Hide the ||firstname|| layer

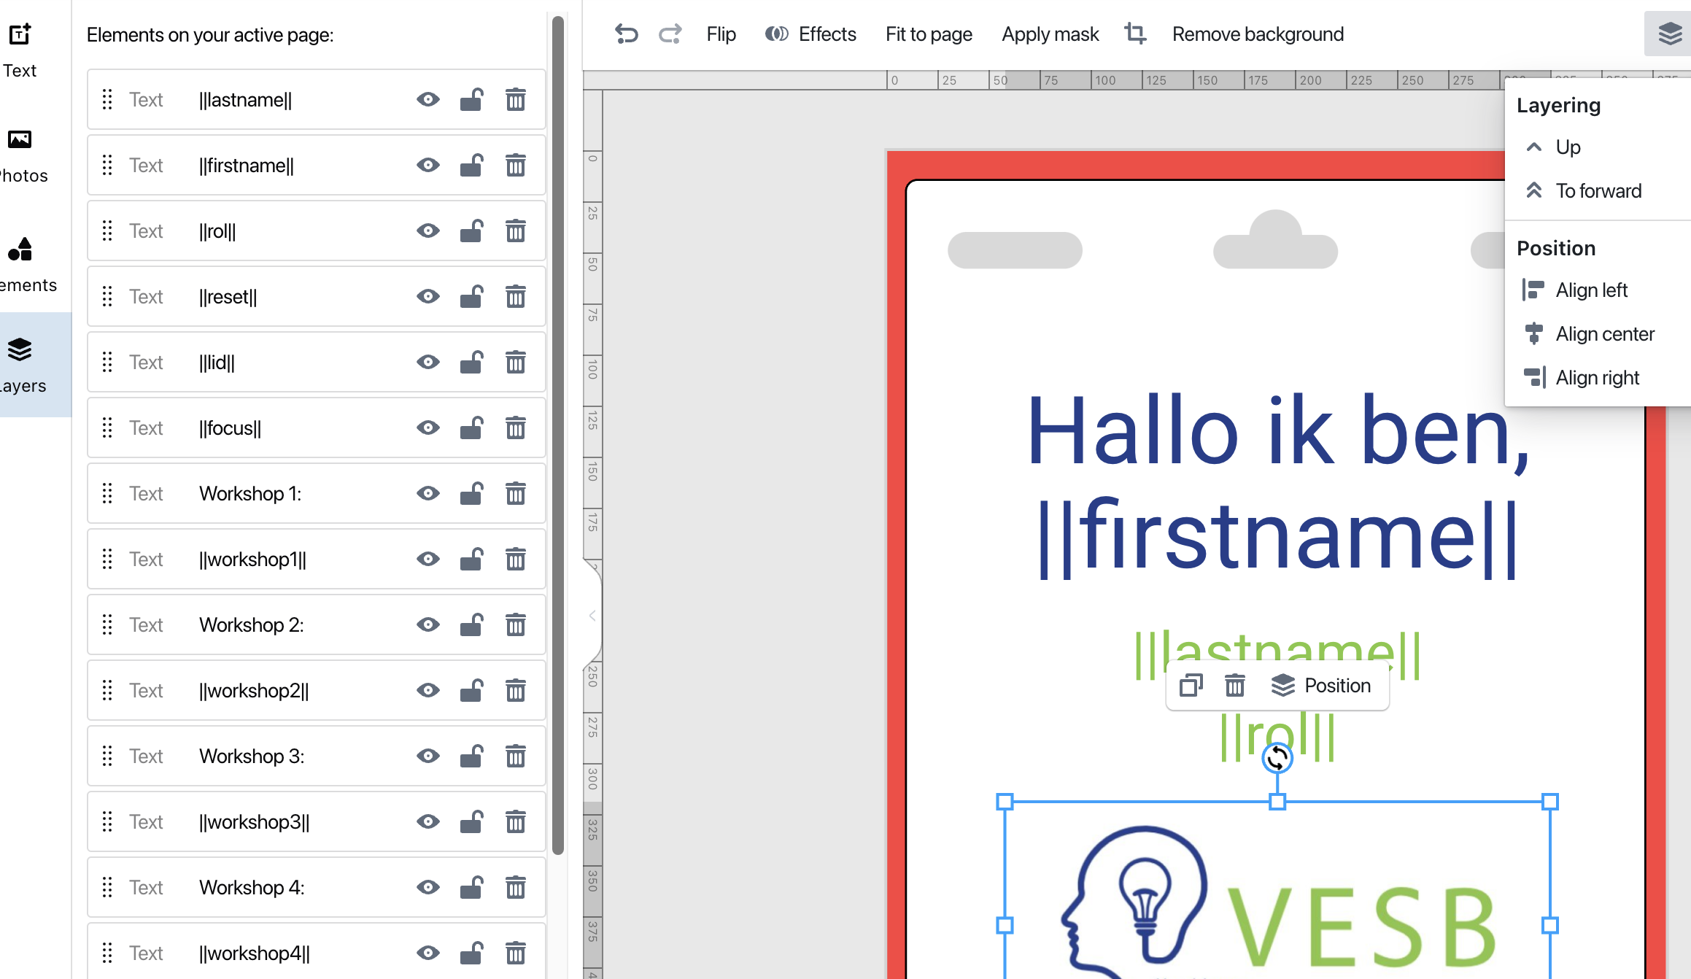point(428,166)
